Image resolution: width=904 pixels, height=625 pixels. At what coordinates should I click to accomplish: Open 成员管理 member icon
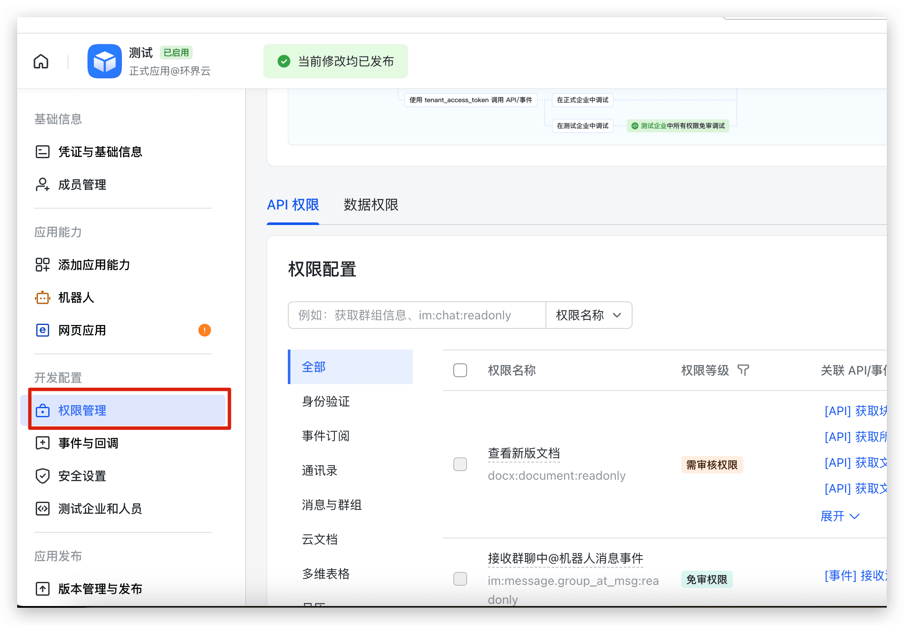42,184
